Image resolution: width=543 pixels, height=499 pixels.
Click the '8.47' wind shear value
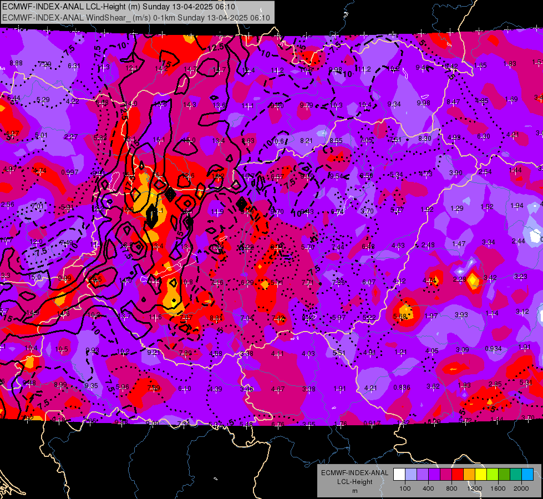tap(453, 102)
